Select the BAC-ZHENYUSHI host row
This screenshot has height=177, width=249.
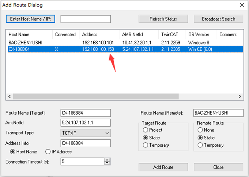[x=125, y=43]
